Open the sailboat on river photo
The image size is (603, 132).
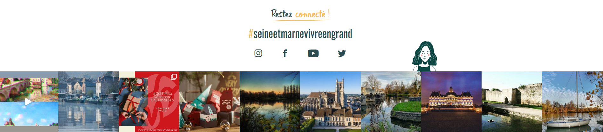(572, 102)
